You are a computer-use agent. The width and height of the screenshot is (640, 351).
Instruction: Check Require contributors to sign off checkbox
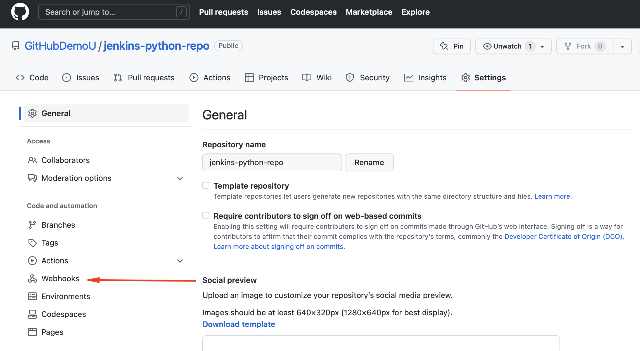point(206,216)
